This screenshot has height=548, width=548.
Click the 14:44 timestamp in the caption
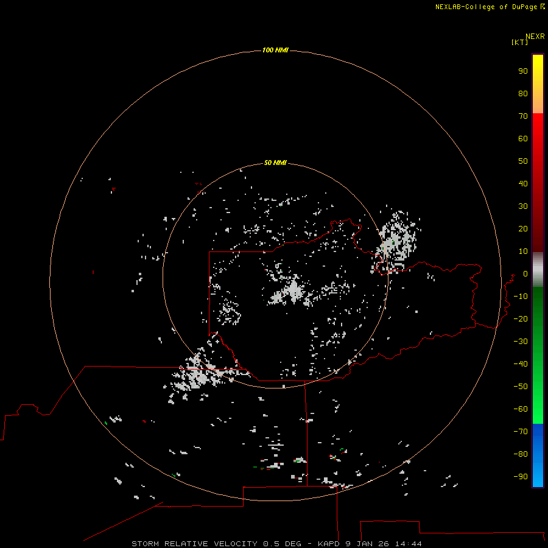[408, 544]
